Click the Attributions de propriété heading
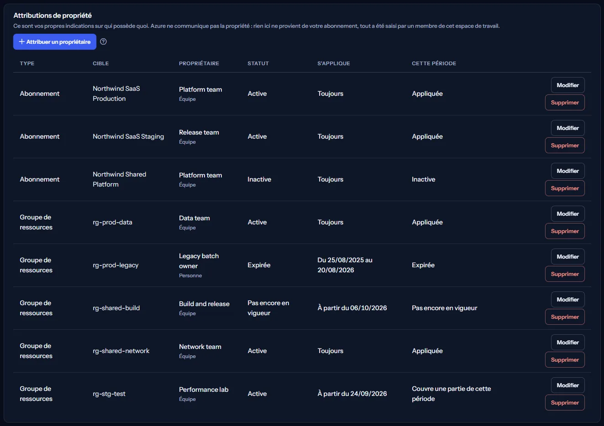The height and width of the screenshot is (426, 604). [x=53, y=16]
